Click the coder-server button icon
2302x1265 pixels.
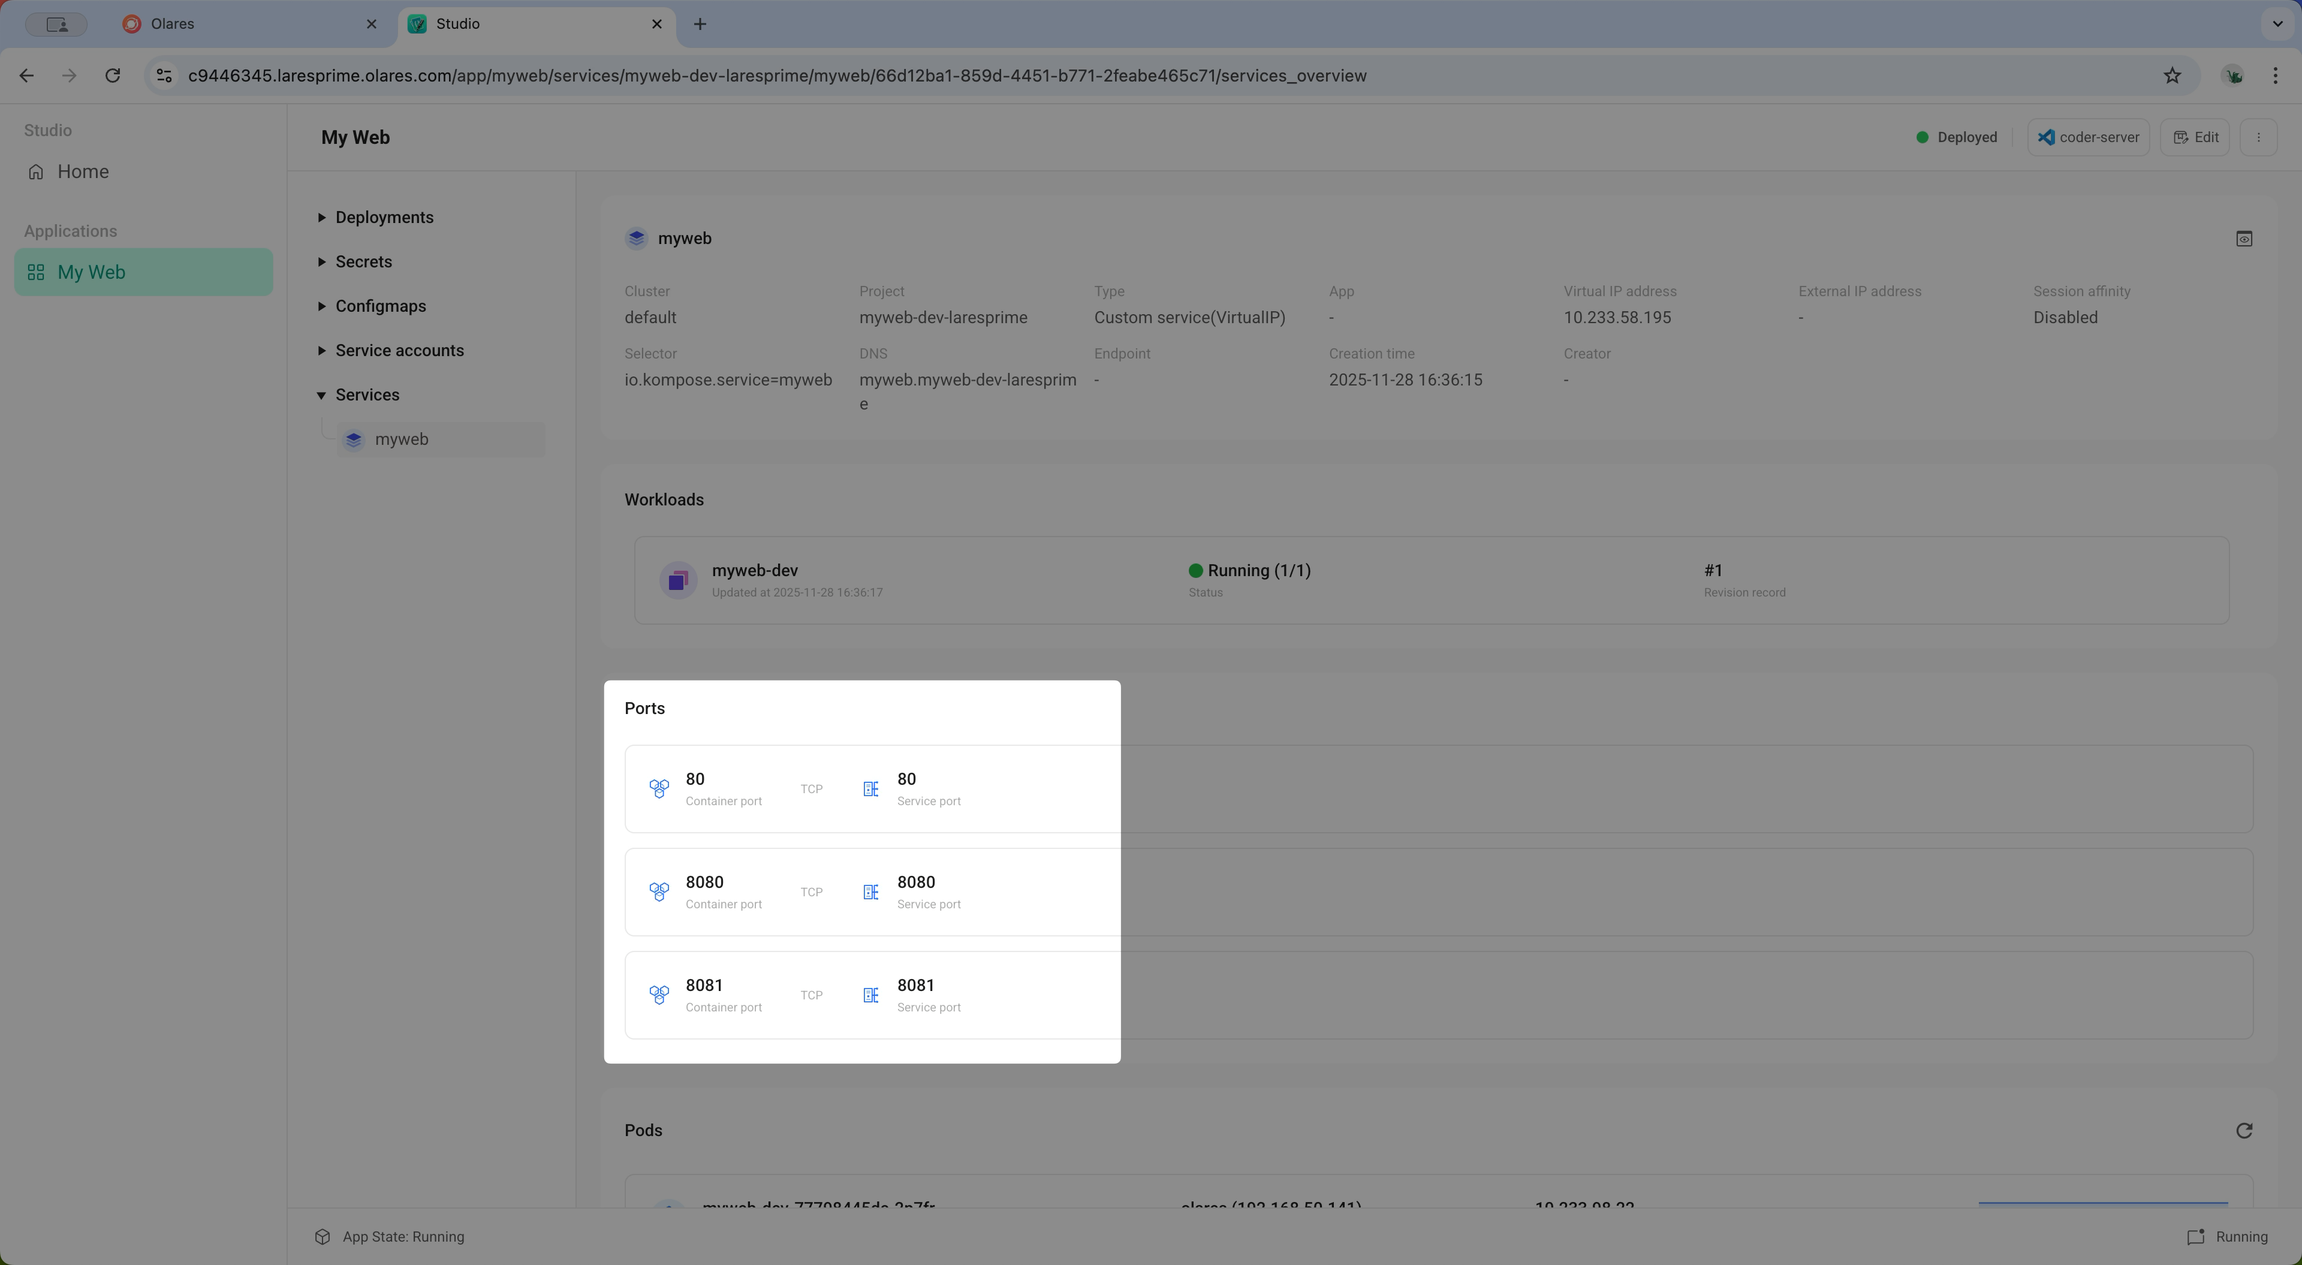click(2047, 137)
